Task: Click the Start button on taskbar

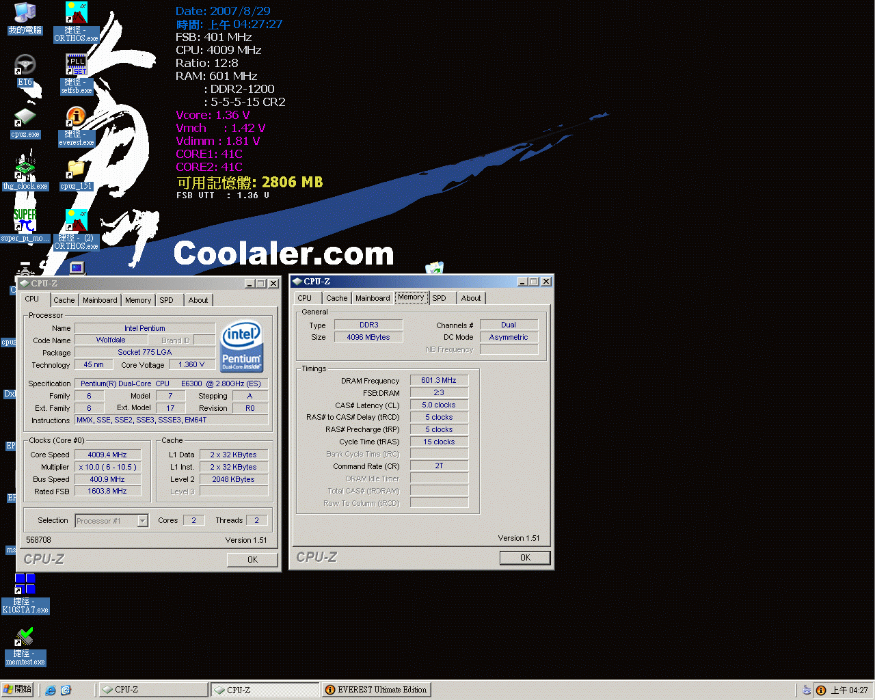Action: coord(17,690)
